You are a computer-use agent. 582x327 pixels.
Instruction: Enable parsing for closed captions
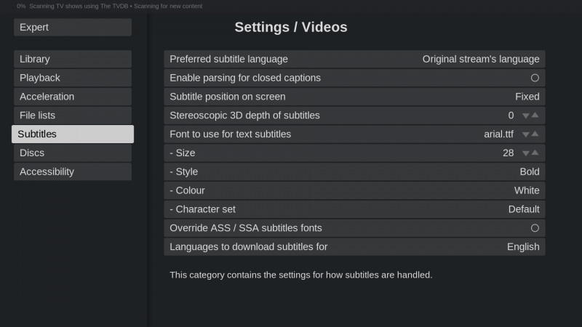coord(535,78)
